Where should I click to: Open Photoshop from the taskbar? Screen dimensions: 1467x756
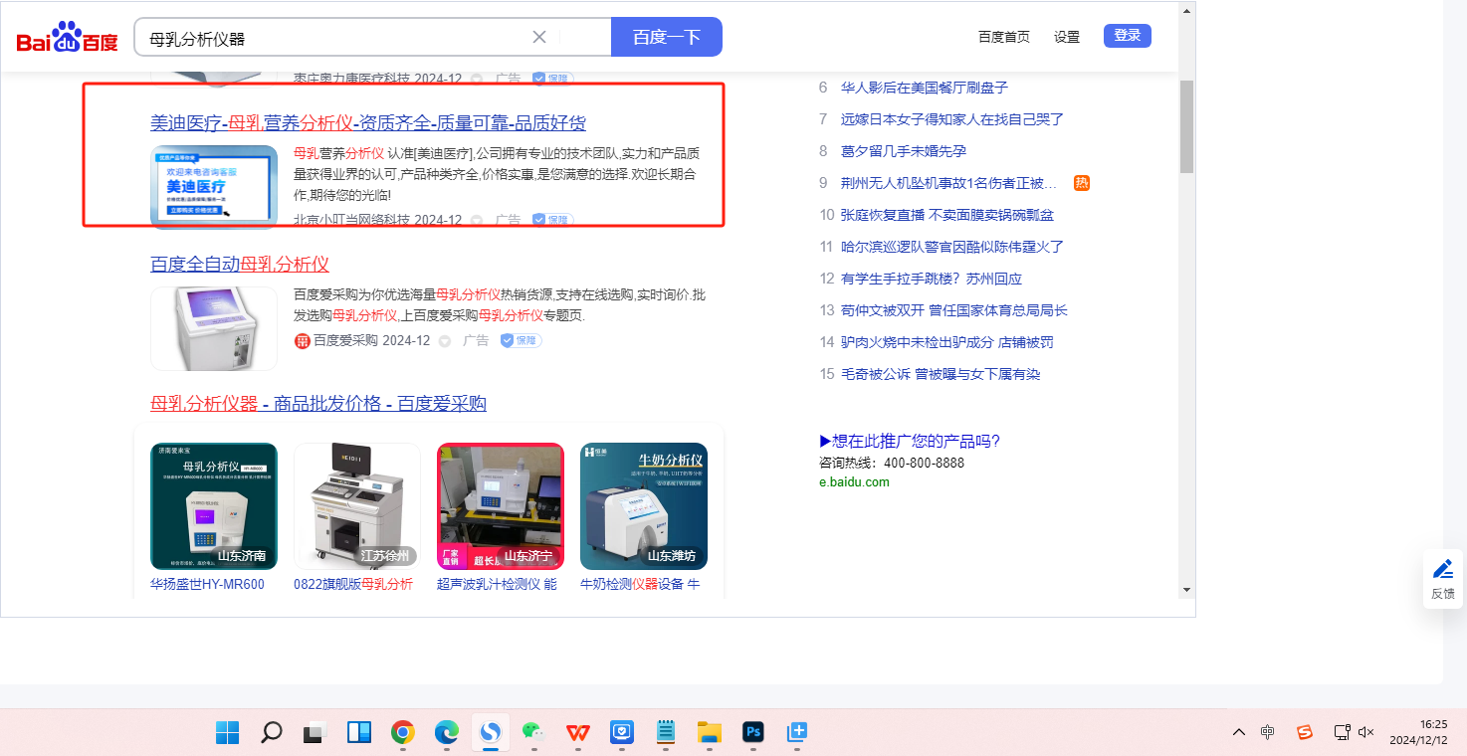[753, 733]
